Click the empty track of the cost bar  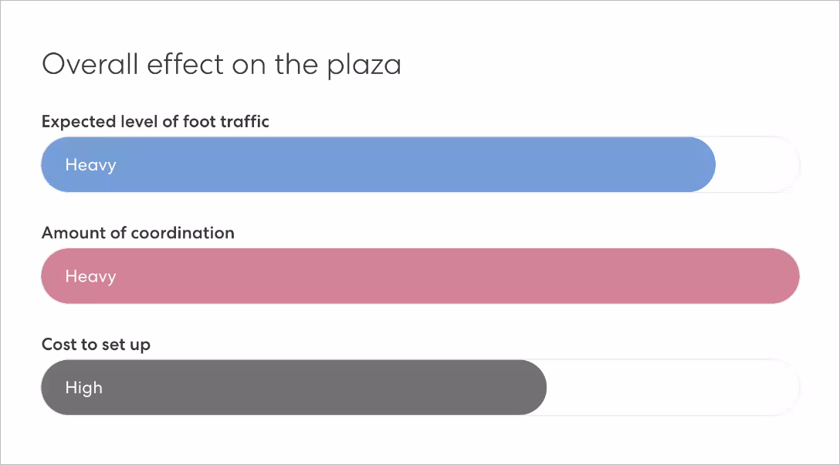[x=672, y=387]
